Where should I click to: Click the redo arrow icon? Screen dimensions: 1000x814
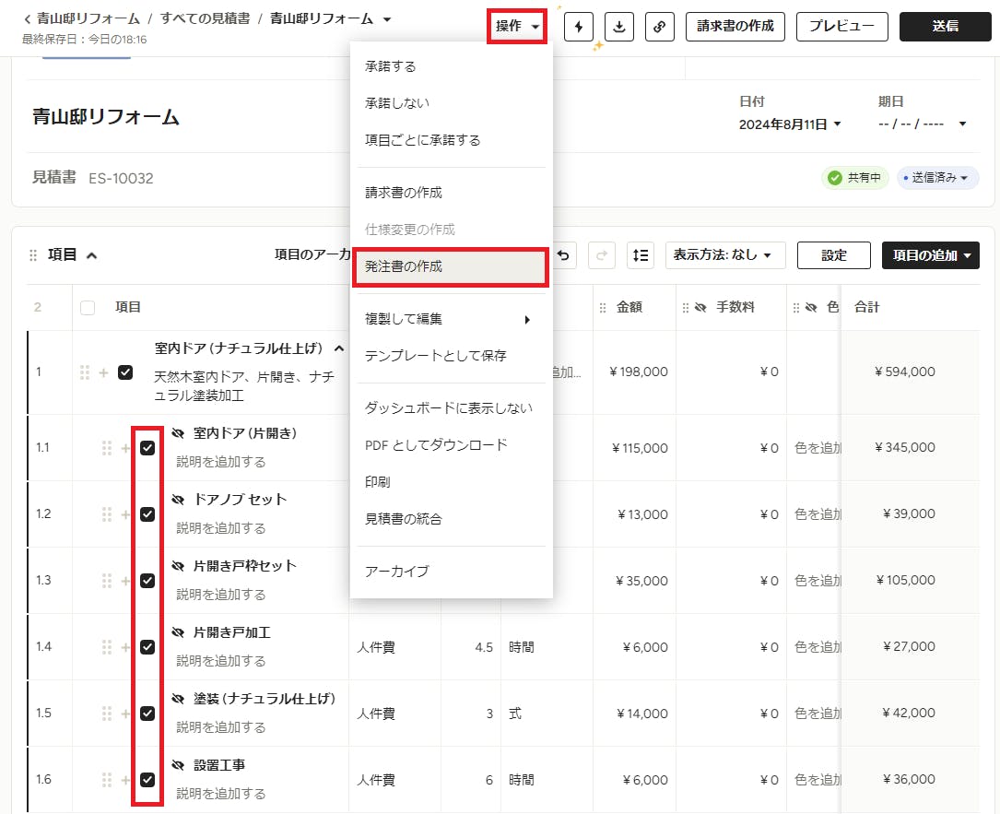click(x=602, y=255)
